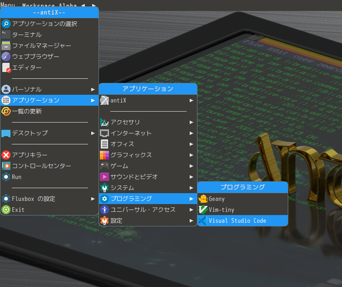Click the magnifier icon for アプリケーションの選択
The width and height of the screenshot is (342, 287).
pos(6,24)
